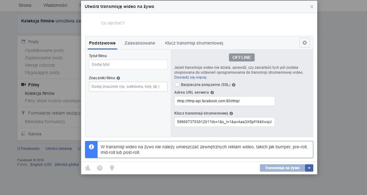Click the stream key value field

[224, 122]
